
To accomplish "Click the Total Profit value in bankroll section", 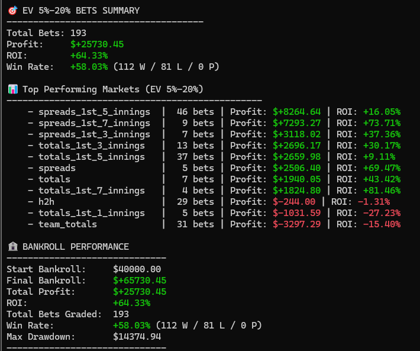I will point(140,292).
